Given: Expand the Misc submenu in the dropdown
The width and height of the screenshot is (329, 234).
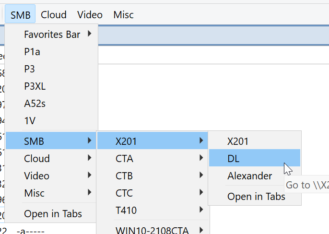Looking at the screenshot, I should click(35, 193).
